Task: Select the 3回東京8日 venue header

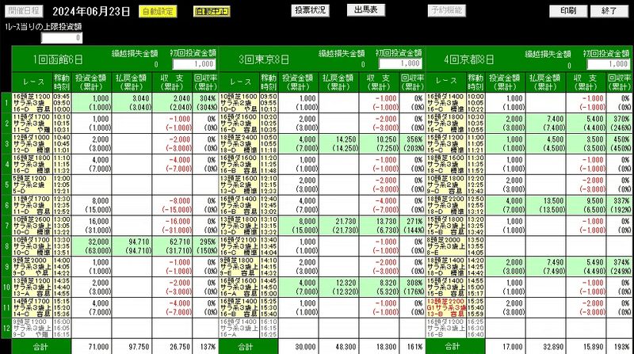Action: point(264,60)
